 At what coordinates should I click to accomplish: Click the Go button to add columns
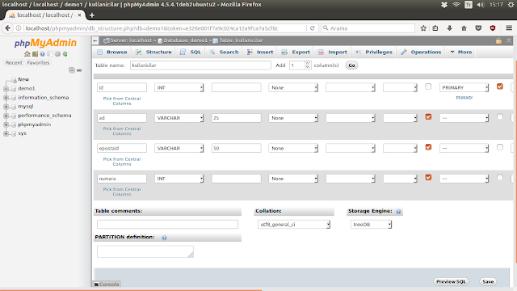[352, 65]
